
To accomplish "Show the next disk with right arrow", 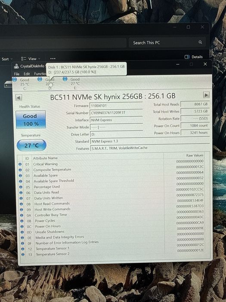I will click(206, 95).
